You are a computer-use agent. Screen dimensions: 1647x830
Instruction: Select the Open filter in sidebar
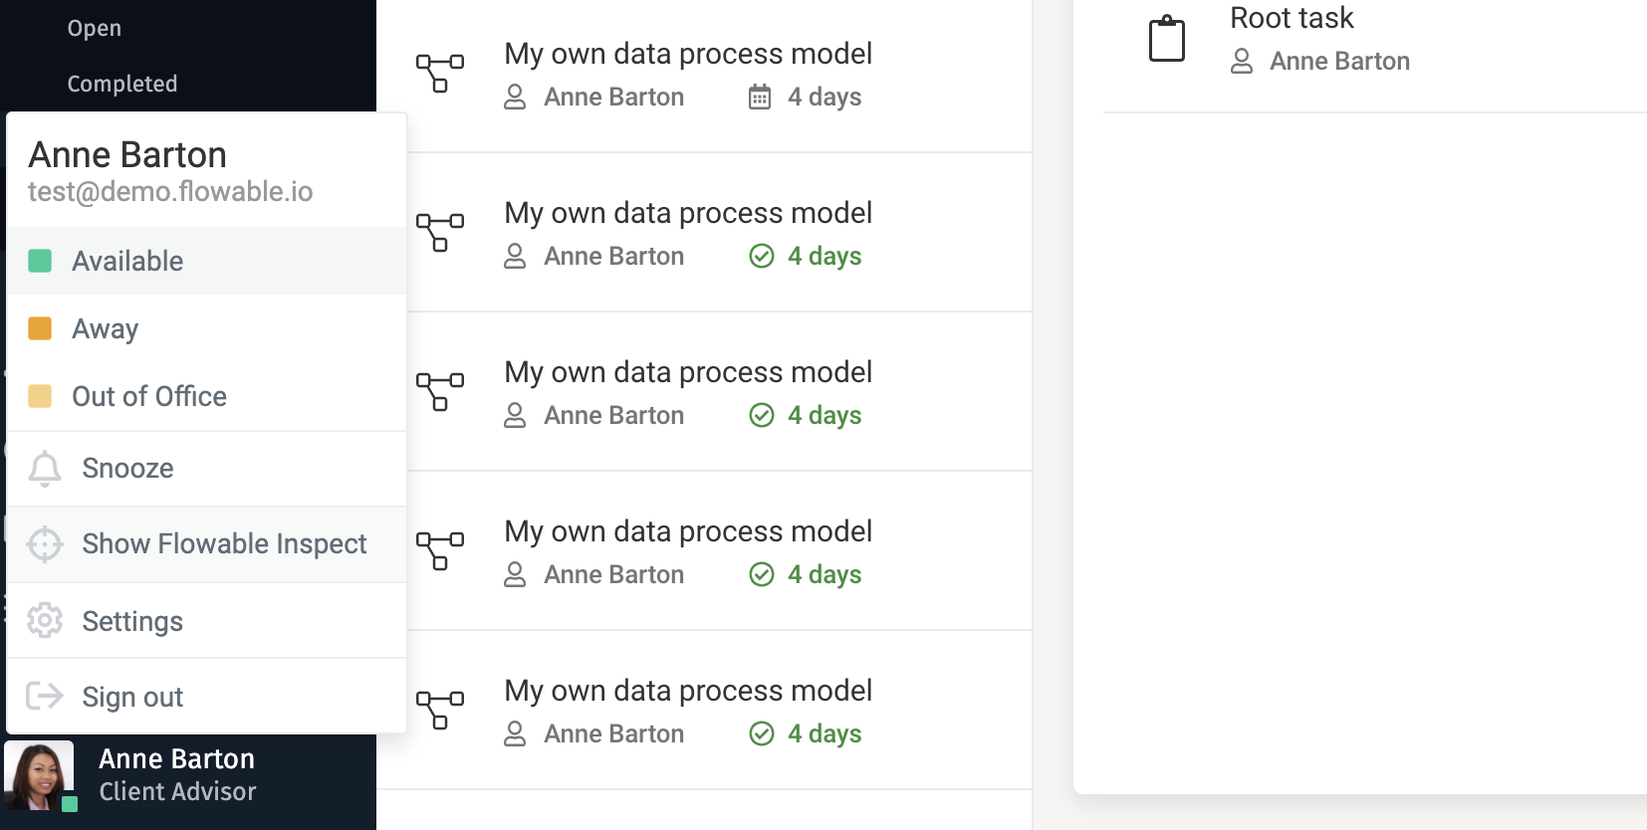(x=95, y=29)
